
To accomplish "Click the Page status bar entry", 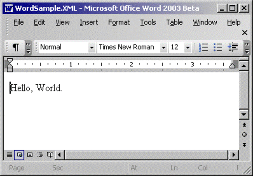I will pyautogui.click(x=17, y=168).
